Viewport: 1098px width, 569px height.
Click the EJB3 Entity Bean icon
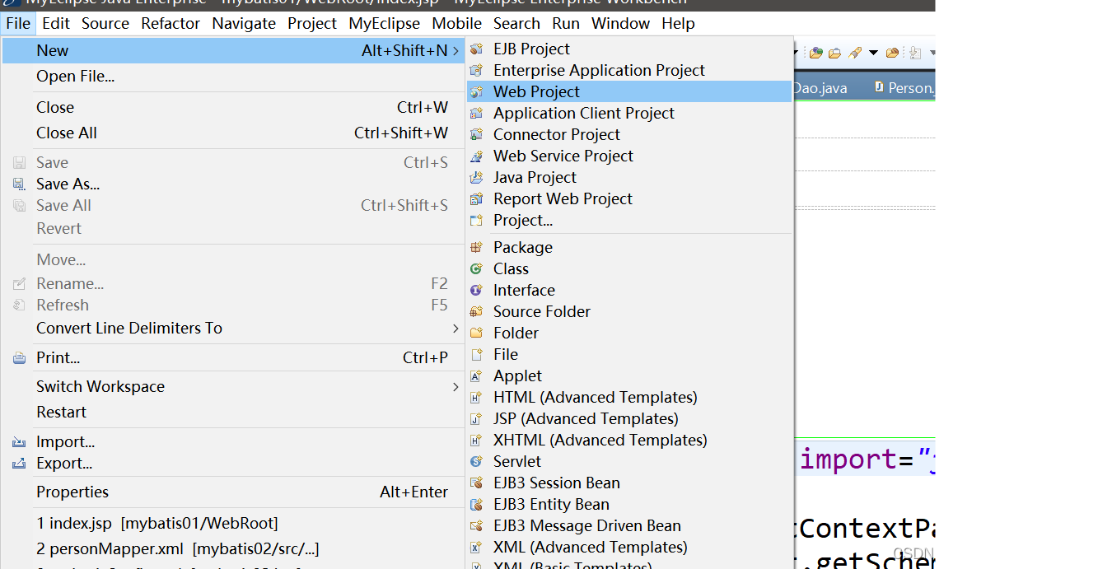tap(476, 505)
